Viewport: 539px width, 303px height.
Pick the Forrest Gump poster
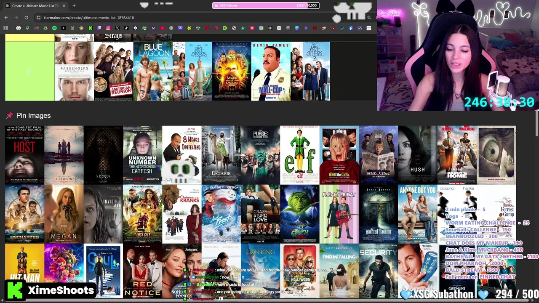[x=496, y=214]
